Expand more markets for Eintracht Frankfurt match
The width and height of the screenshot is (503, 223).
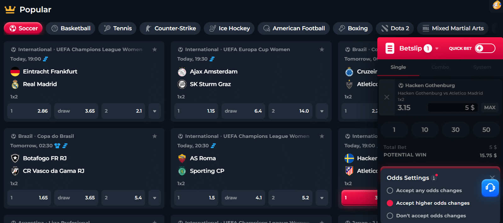155,111
